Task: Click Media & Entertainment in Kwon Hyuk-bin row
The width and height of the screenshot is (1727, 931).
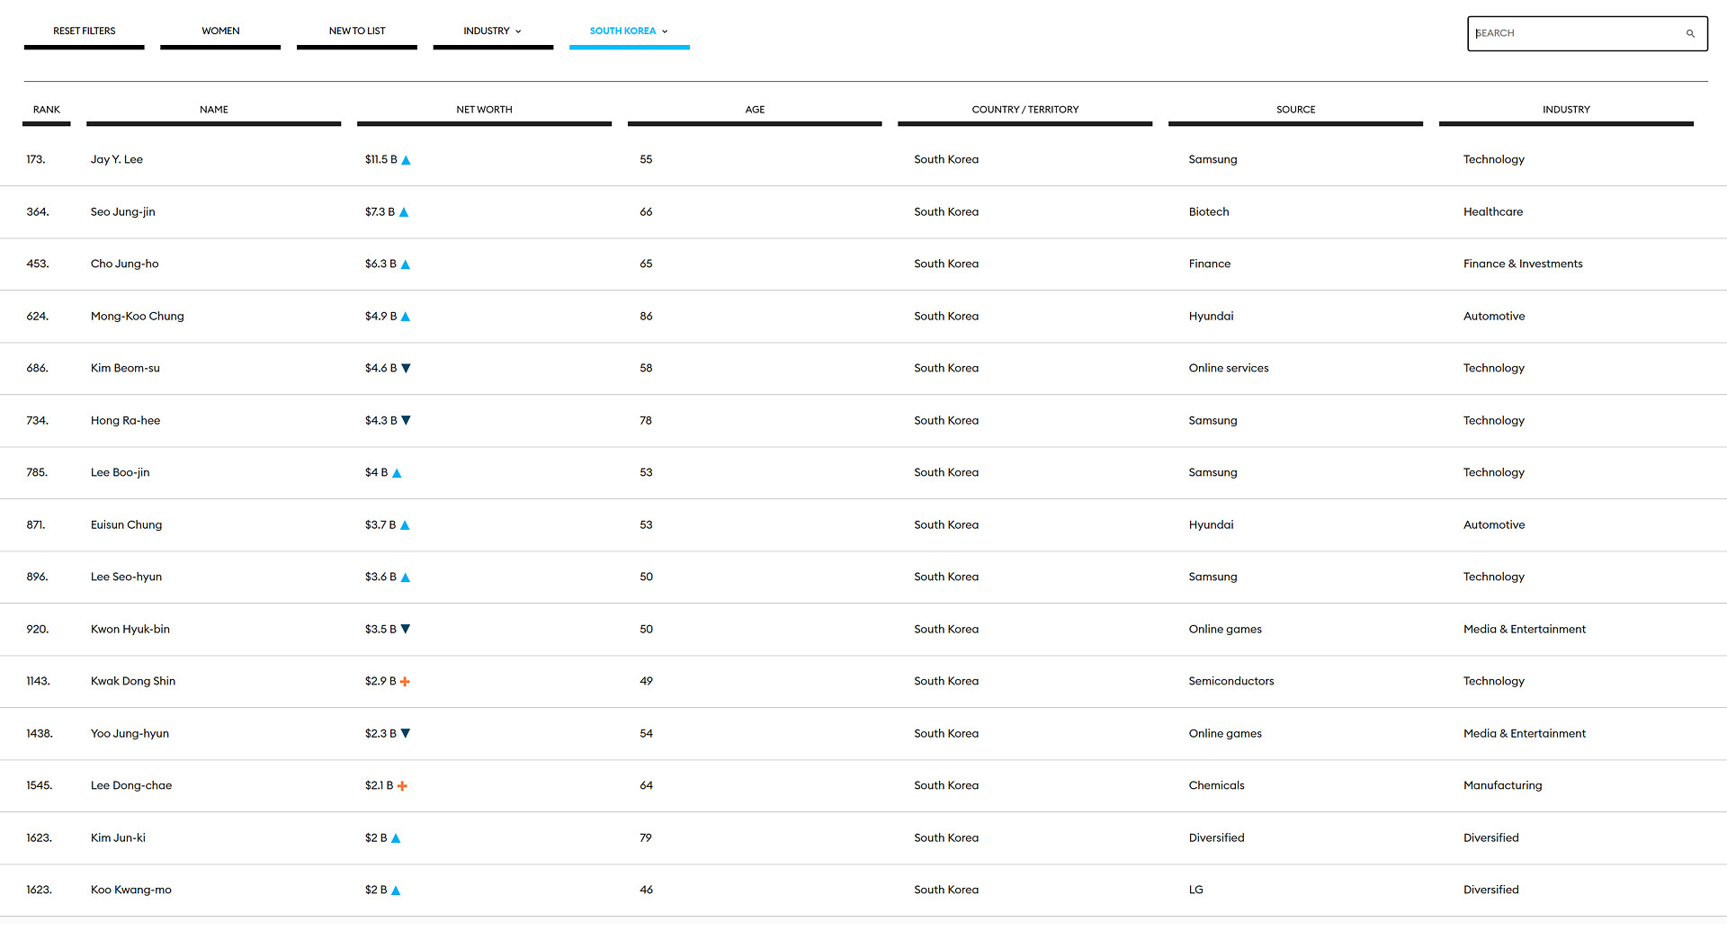Action: pos(1525,629)
